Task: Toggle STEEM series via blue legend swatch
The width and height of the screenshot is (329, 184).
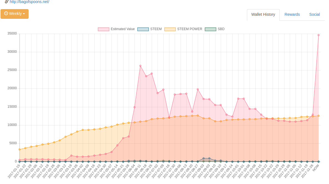Action: [143, 29]
